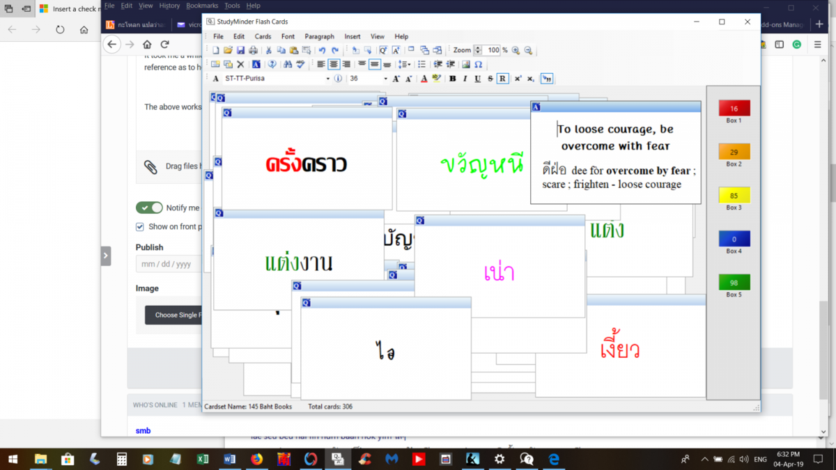836x470 pixels.
Task: Click the Print icon in toolbar
Action: click(x=253, y=51)
